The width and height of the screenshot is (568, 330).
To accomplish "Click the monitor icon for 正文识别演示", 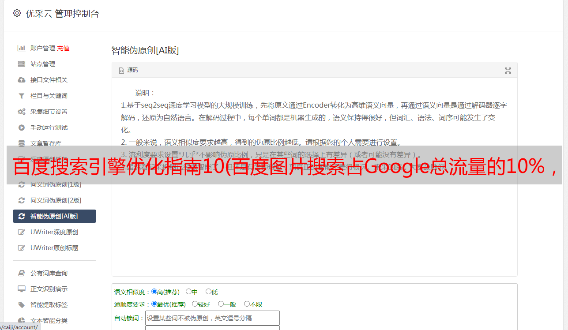I will [x=21, y=289].
